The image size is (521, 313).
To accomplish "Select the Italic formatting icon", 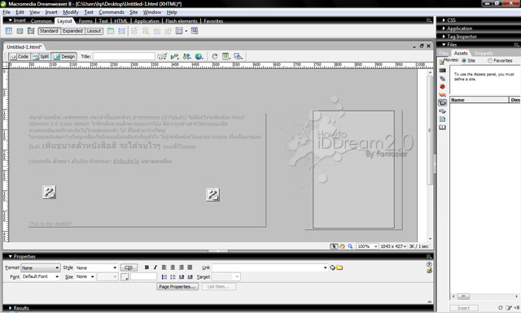I will [x=155, y=267].
